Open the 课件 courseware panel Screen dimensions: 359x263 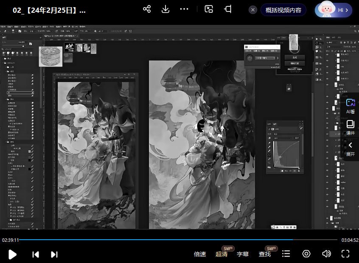[x=351, y=127]
